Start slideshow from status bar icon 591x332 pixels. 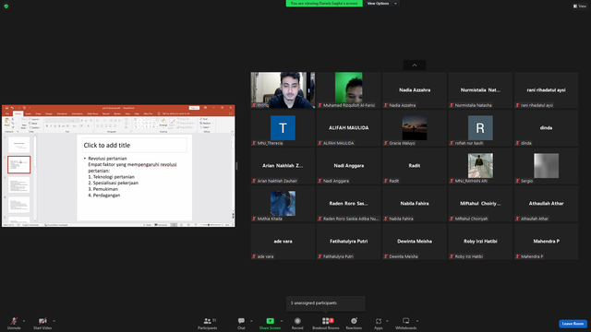[196, 225]
